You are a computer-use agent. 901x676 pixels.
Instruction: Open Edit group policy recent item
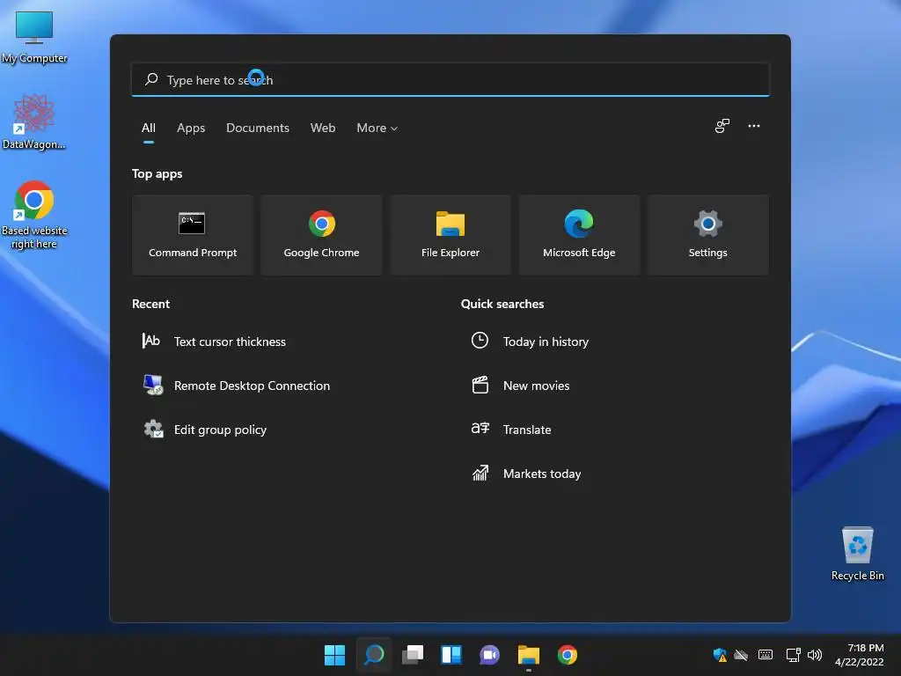[204, 430]
